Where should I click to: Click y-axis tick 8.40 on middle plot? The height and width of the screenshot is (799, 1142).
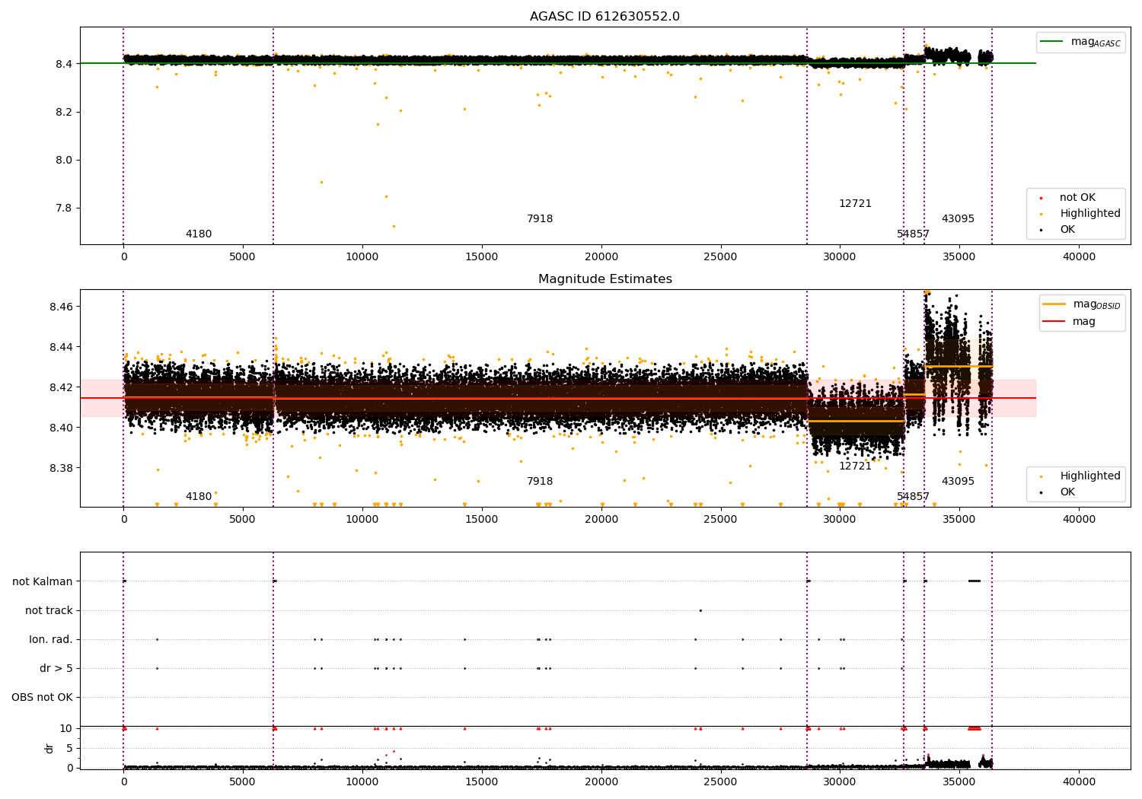pos(61,428)
